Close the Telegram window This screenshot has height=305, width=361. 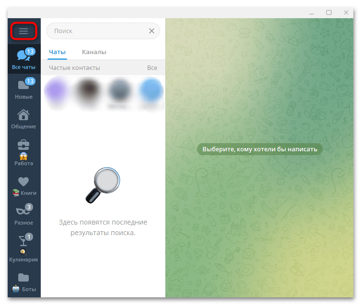pyautogui.click(x=346, y=12)
